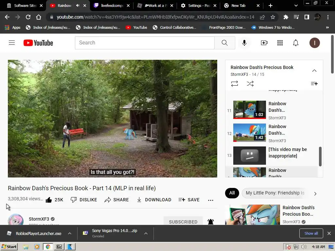This screenshot has width=335, height=251.
Task: Go to the YouTube home logo
Action: pyautogui.click(x=38, y=43)
